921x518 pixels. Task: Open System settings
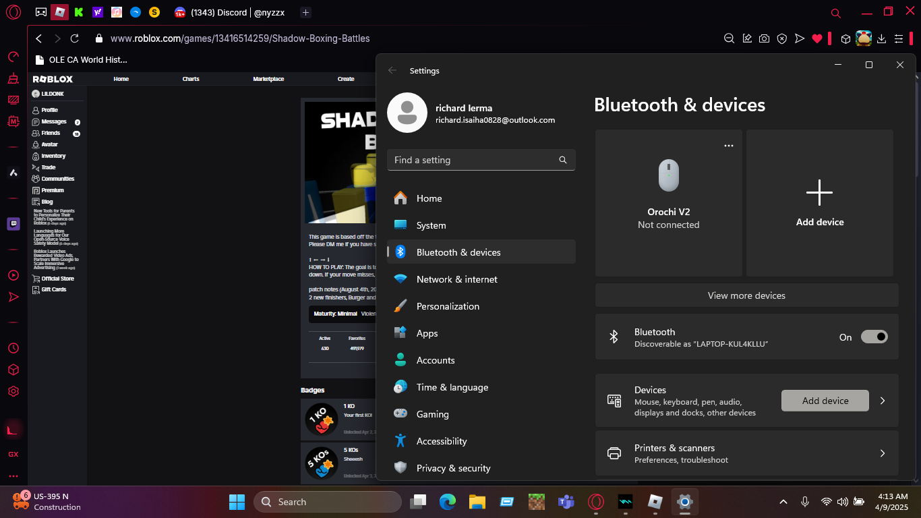[481, 225]
